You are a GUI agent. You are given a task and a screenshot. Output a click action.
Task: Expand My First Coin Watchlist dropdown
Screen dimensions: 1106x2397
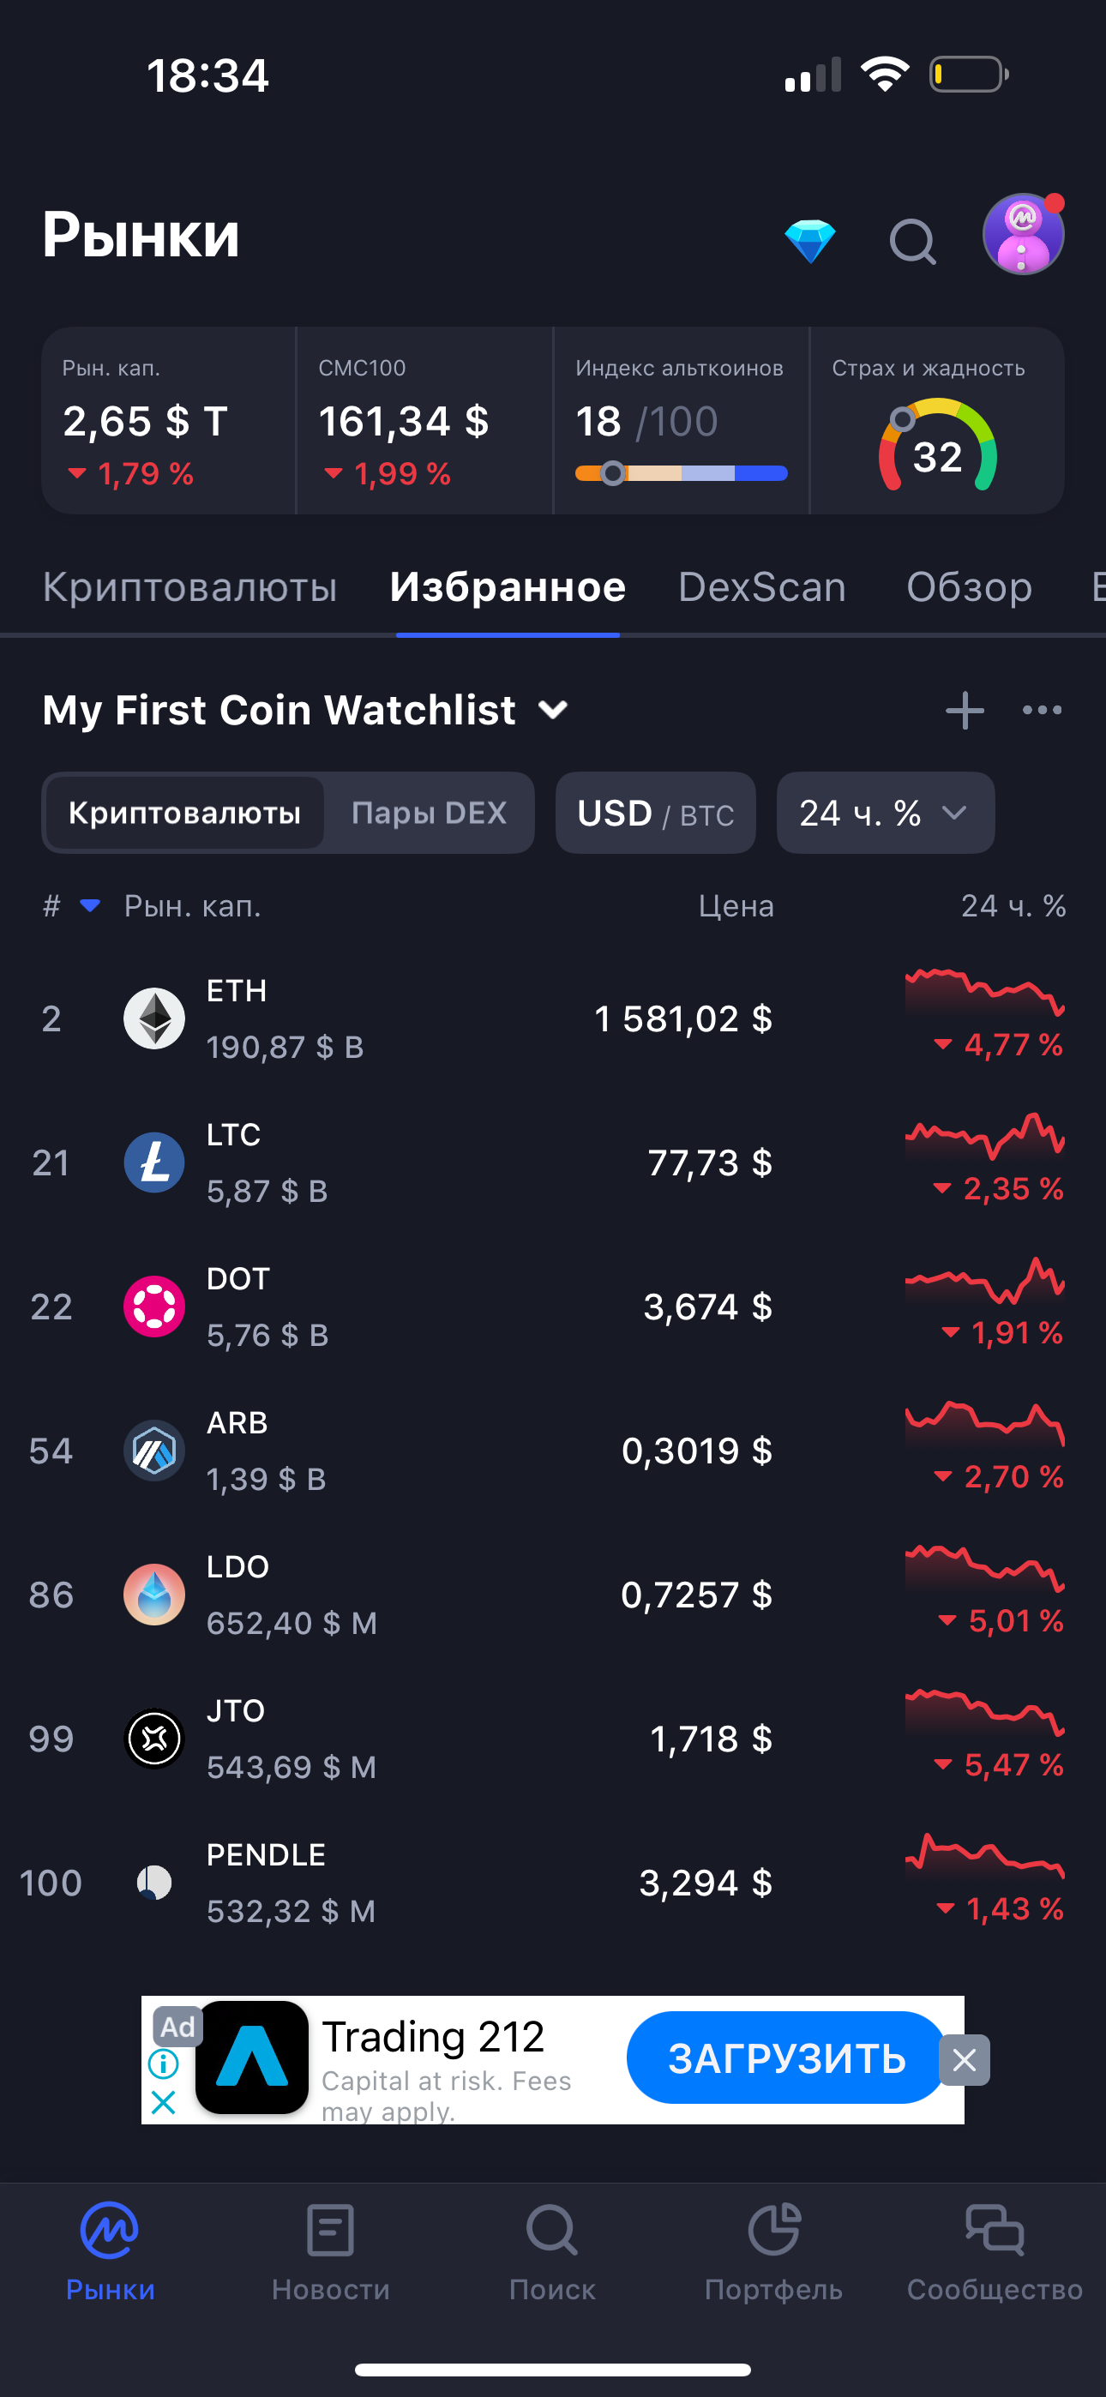(x=554, y=710)
